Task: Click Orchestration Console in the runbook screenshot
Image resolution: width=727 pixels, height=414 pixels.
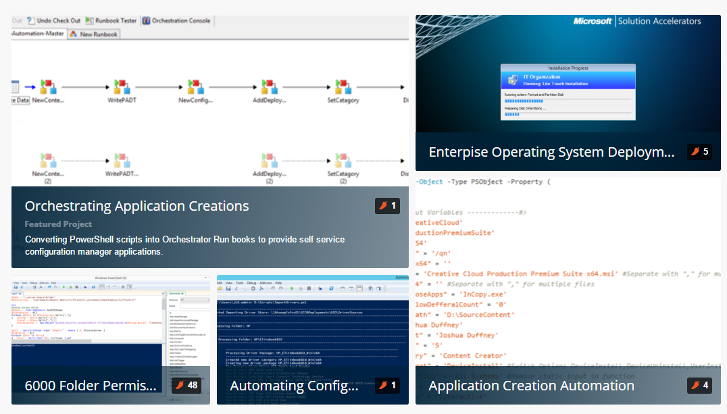Action: [x=176, y=20]
